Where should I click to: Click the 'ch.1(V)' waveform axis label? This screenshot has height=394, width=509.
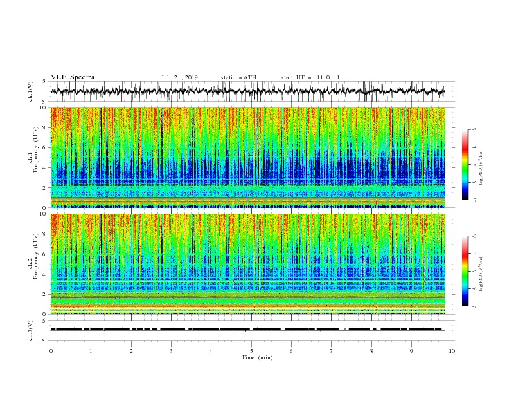[31, 91]
